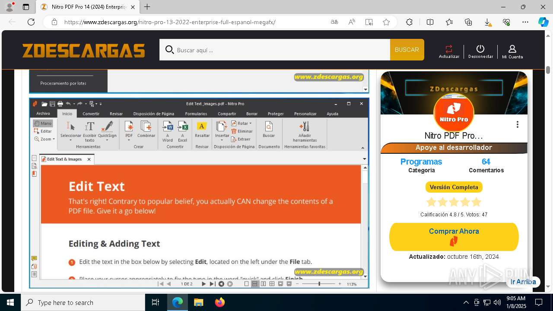Open browser extensions puzzle icon

coord(409,22)
